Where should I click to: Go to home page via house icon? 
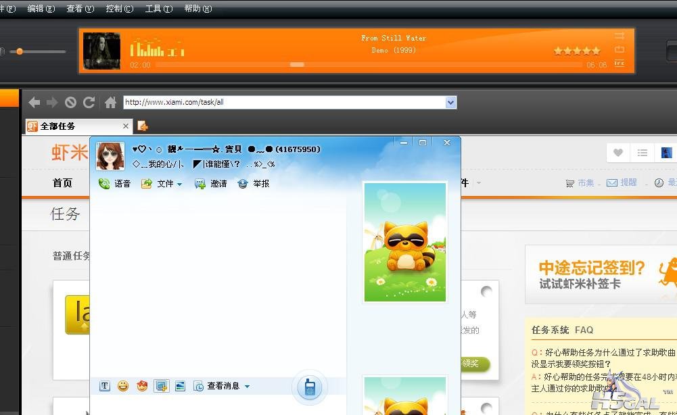click(x=110, y=102)
